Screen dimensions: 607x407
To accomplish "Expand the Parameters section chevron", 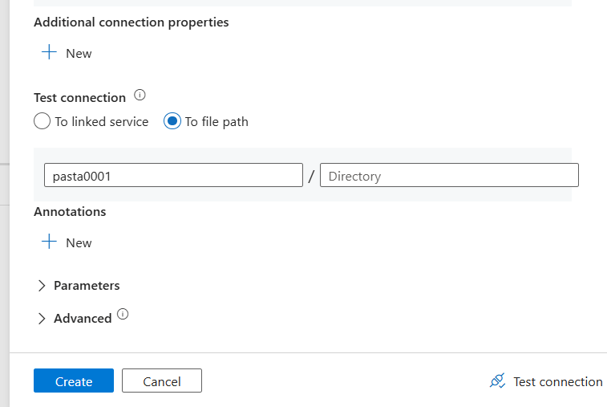I will pyautogui.click(x=42, y=286).
